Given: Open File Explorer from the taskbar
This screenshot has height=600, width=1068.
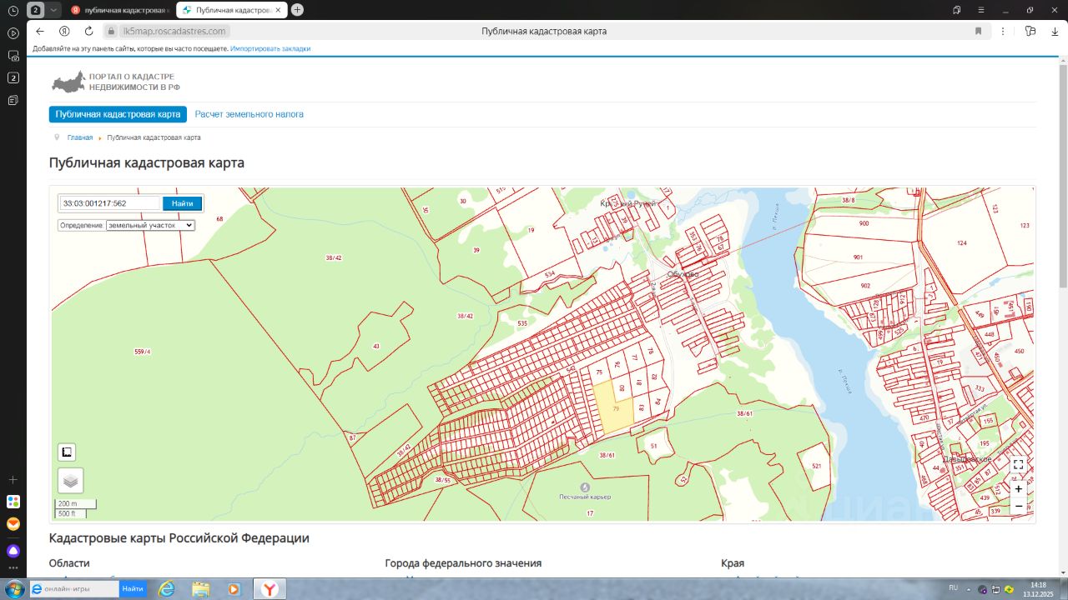Looking at the screenshot, I should (200, 589).
